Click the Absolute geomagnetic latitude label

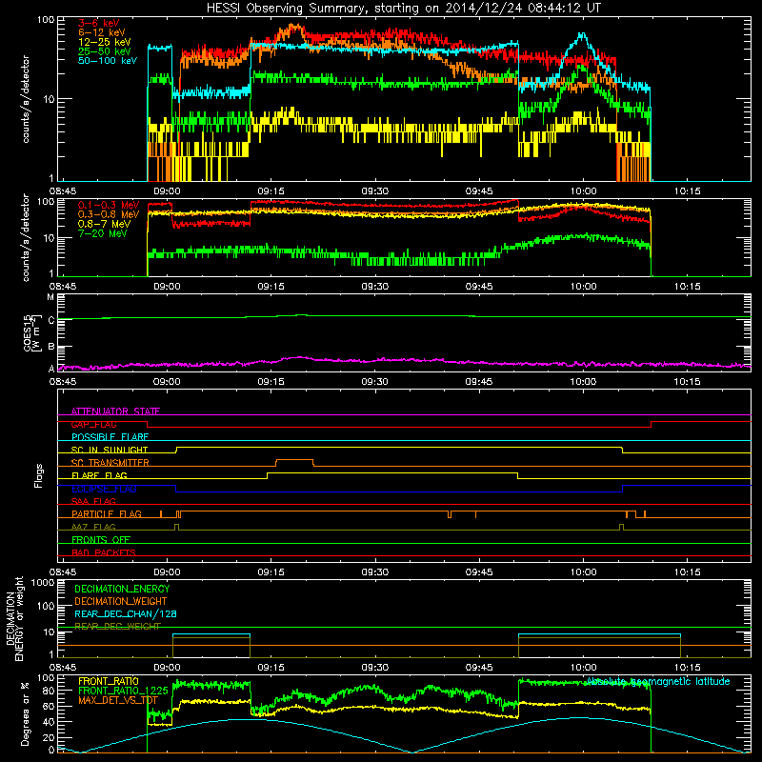point(658,681)
